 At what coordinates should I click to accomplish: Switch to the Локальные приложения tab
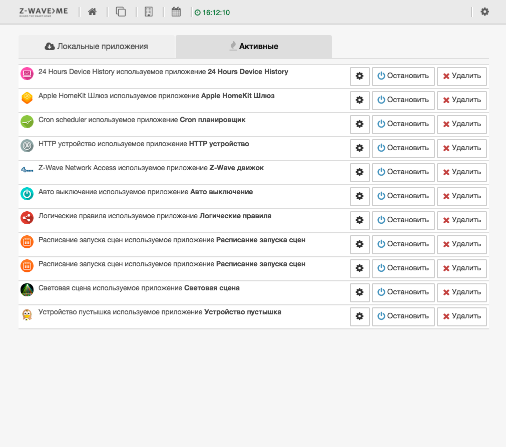[x=97, y=47]
